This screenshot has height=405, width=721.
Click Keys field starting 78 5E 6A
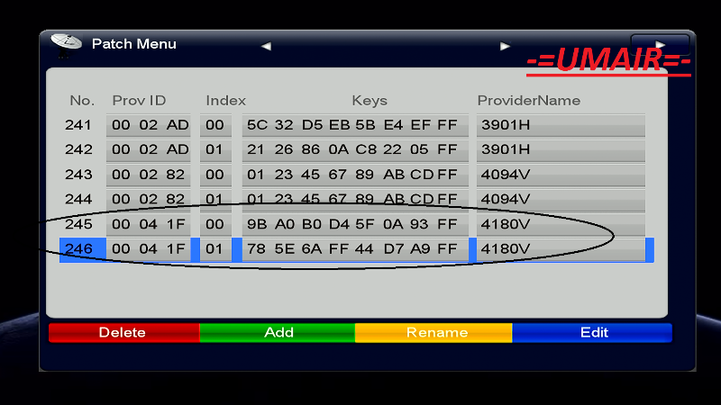tap(352, 249)
